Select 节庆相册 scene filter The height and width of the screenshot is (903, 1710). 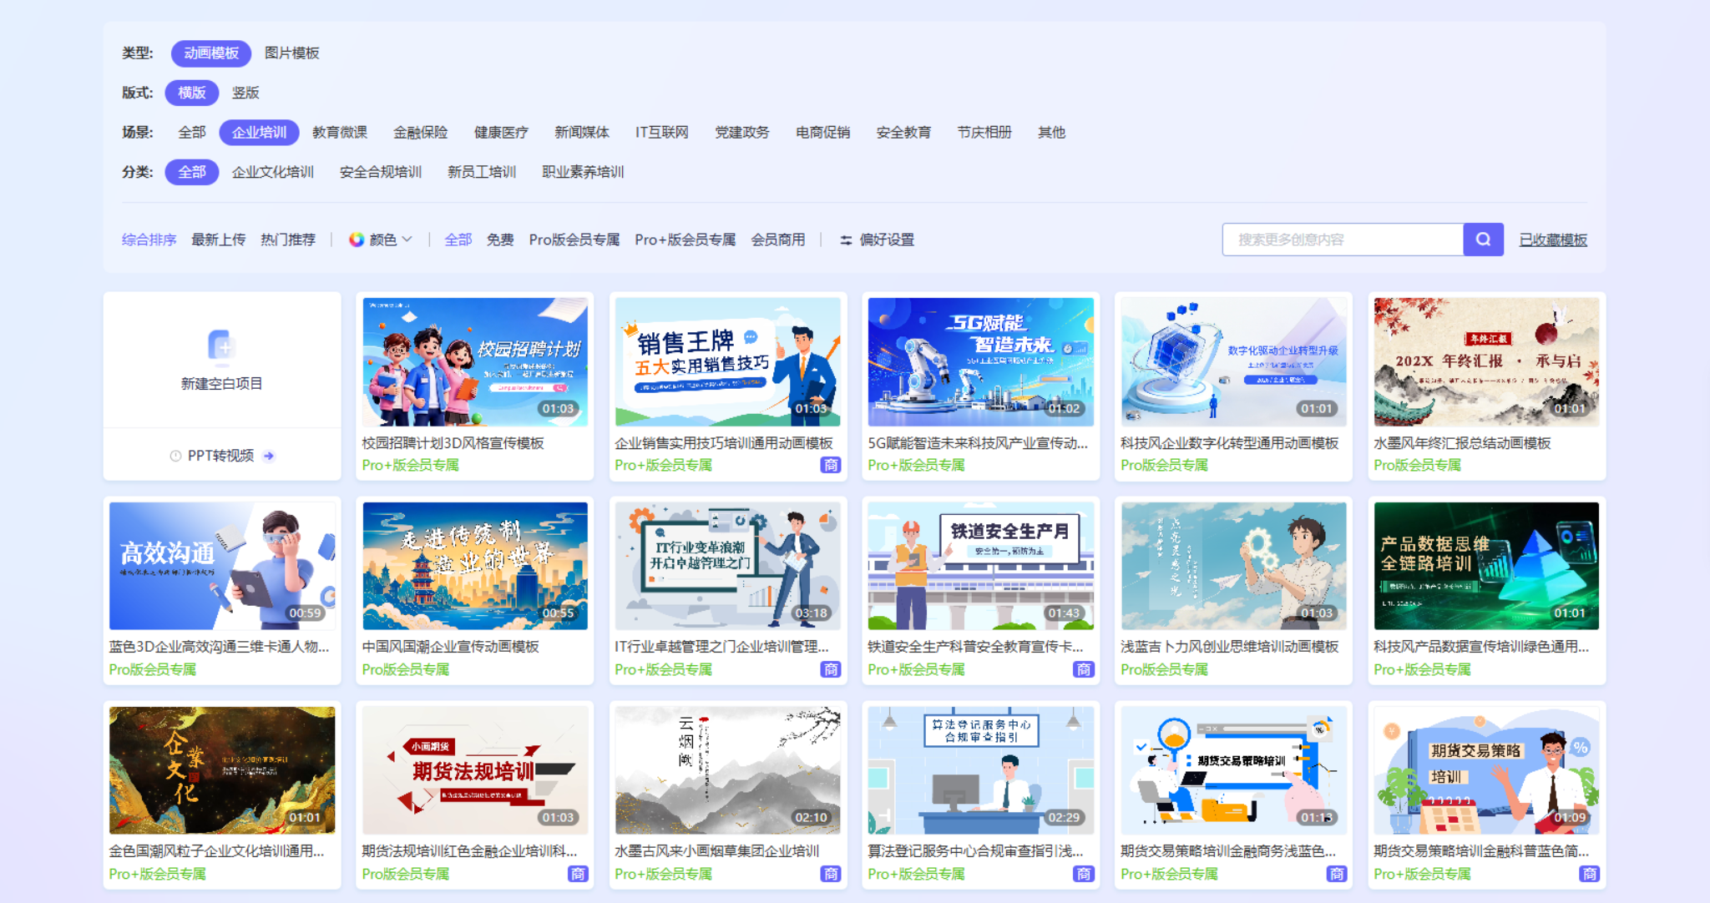[x=984, y=133]
